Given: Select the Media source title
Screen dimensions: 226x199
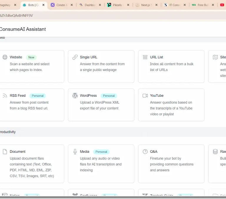Looking at the screenshot, I should point(84,152).
